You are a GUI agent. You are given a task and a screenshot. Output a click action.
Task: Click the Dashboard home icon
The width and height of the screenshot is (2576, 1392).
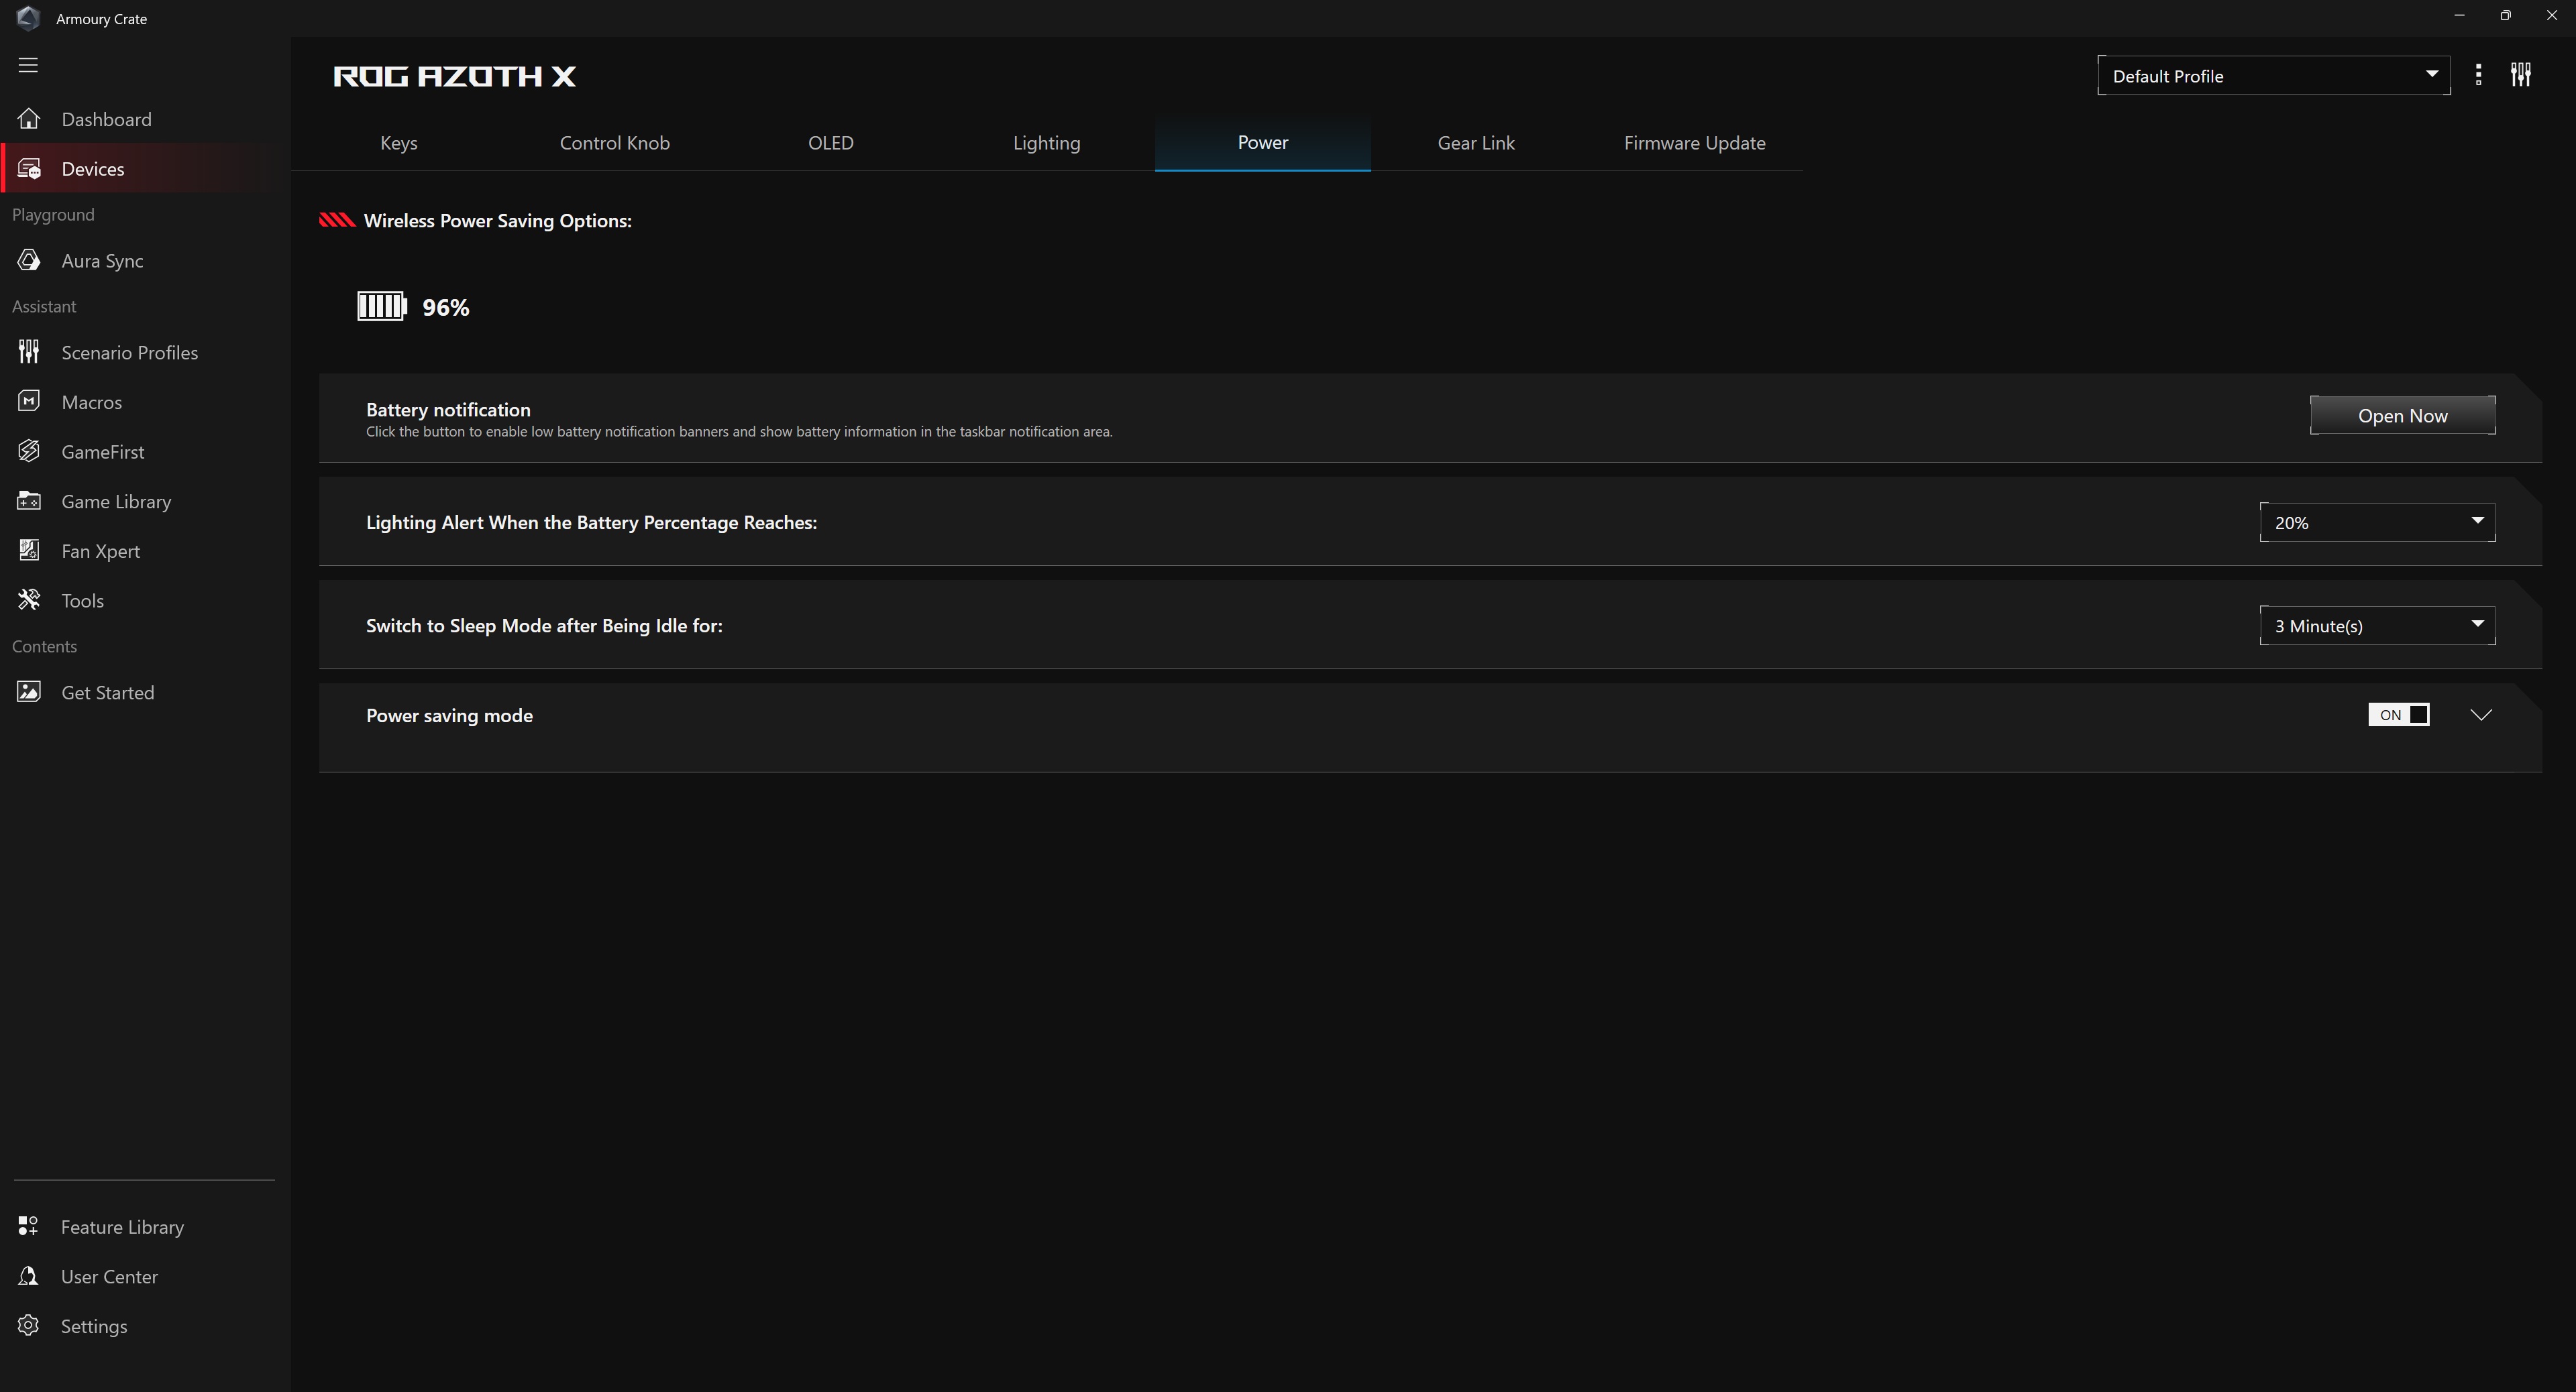[29, 119]
